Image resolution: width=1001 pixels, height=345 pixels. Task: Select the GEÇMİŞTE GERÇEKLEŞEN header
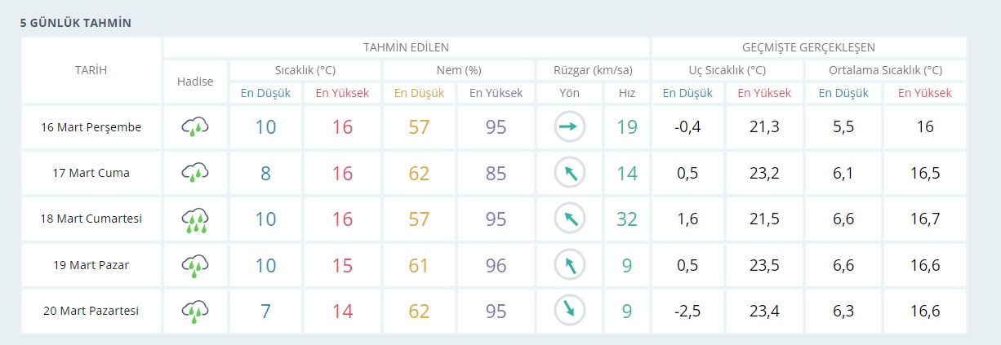click(808, 47)
